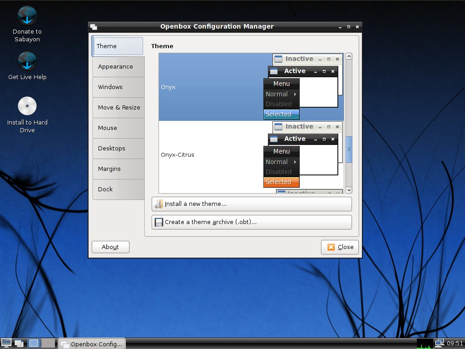Image resolution: width=465 pixels, height=349 pixels.
Task: Switch to the Desktops tab
Action: 119,149
